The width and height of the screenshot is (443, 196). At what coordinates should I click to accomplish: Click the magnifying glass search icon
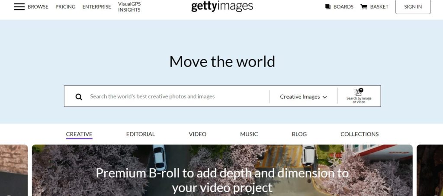tap(79, 97)
